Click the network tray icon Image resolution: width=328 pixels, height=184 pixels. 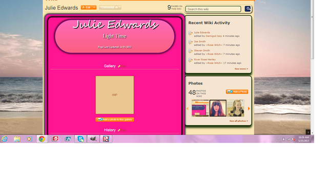pyautogui.click(x=289, y=139)
